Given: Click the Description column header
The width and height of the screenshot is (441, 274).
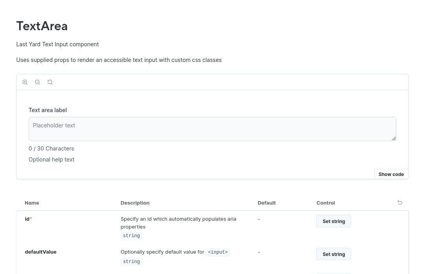Looking at the screenshot, I should pos(135,203).
